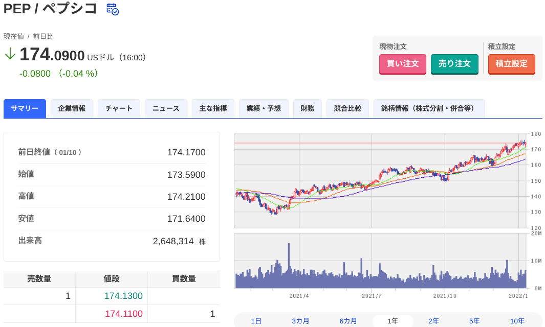The height and width of the screenshot is (327, 545).
Task: Switch to the 企業情報 tab
Action: coord(72,108)
